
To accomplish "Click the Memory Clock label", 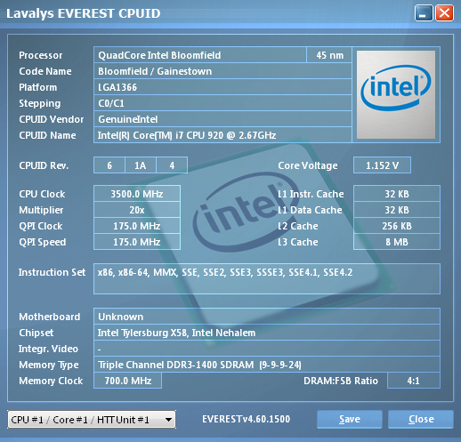I will tap(51, 381).
